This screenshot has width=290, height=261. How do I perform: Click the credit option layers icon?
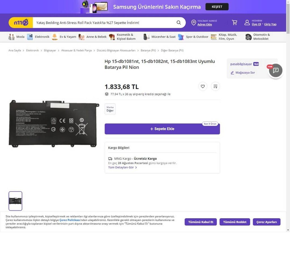(x=107, y=94)
